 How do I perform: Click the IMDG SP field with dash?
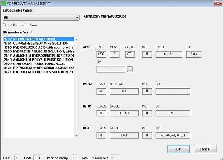(173, 91)
